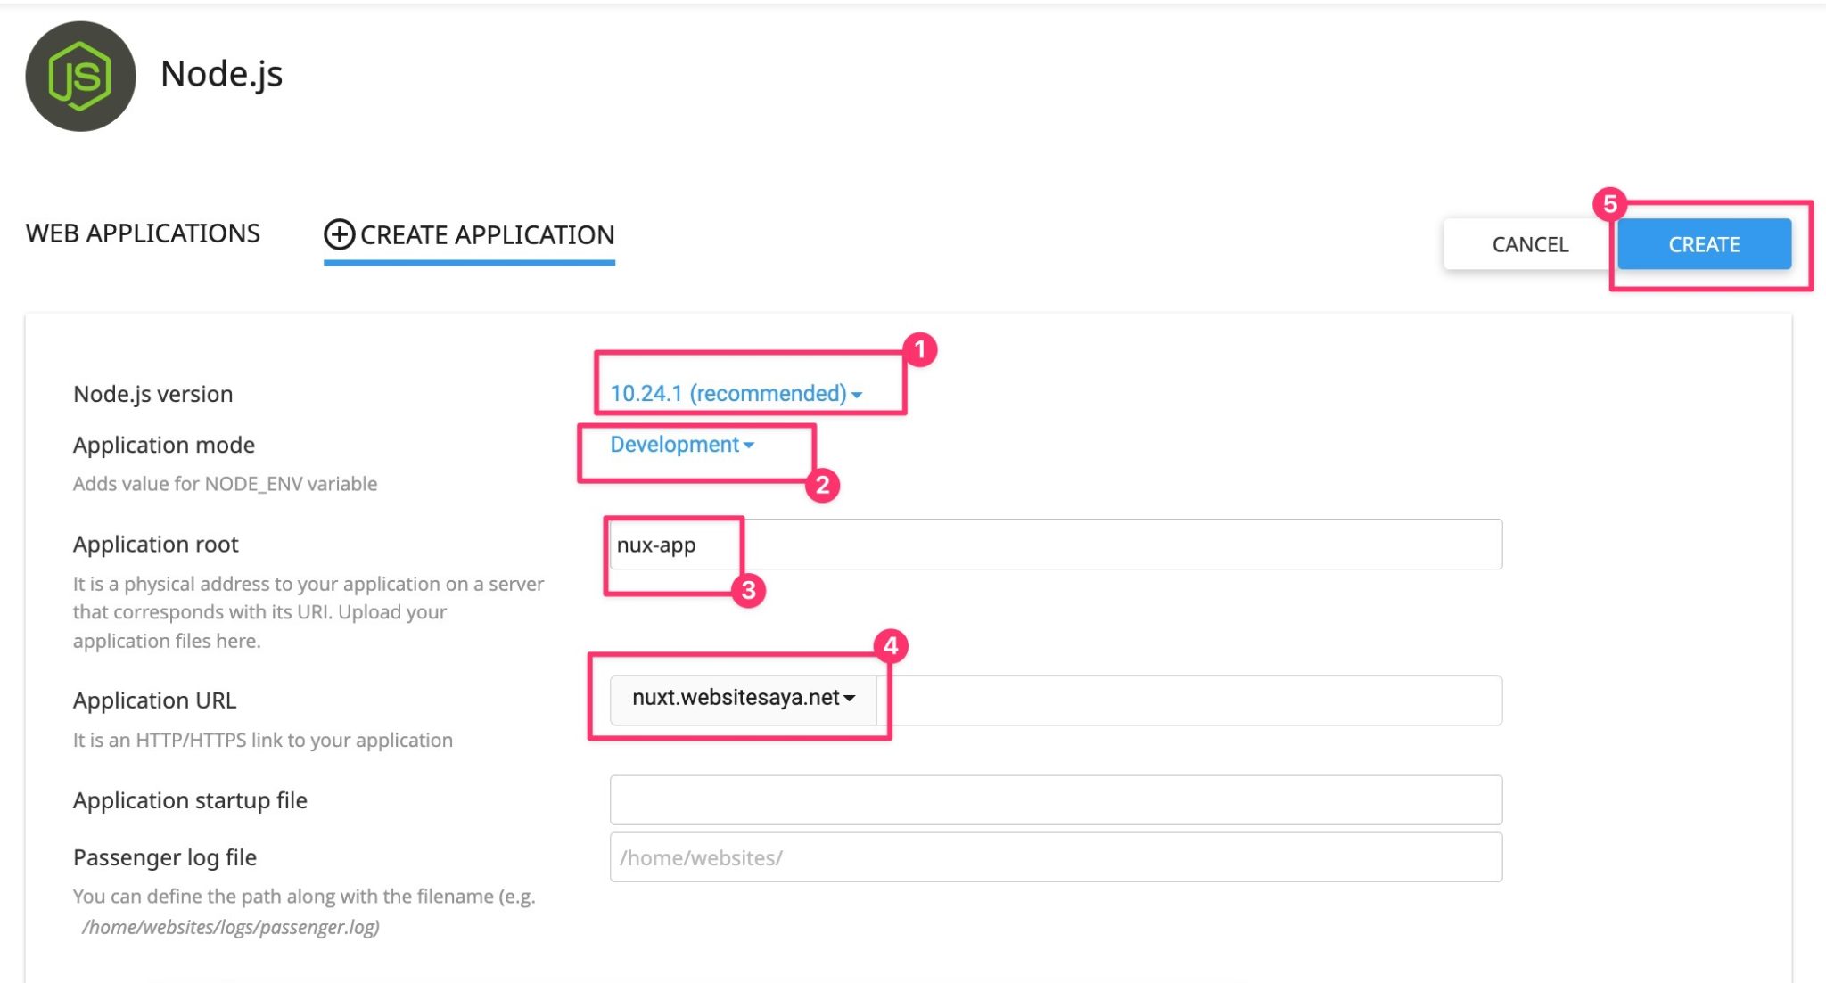Click the CANCEL button
Image resolution: width=1826 pixels, height=983 pixels.
tap(1528, 243)
